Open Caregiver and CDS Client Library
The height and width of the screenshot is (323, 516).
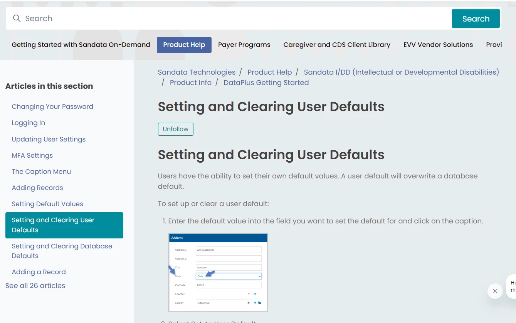click(x=337, y=45)
